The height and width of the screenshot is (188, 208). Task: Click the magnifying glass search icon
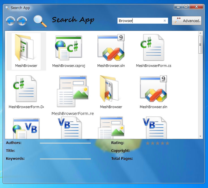[40, 21]
